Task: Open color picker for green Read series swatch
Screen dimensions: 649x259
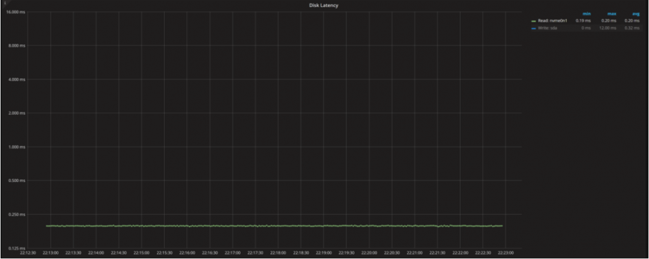Action: [x=534, y=21]
